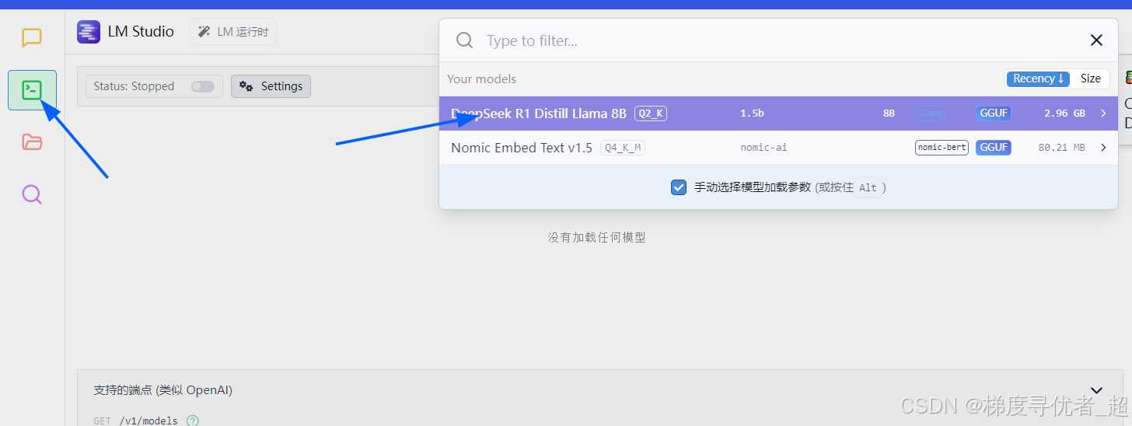The height and width of the screenshot is (426, 1132).
Task: Open server Settings
Action: point(271,86)
